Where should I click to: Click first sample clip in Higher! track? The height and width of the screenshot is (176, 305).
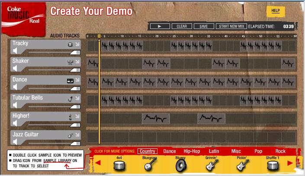(x=156, y=118)
